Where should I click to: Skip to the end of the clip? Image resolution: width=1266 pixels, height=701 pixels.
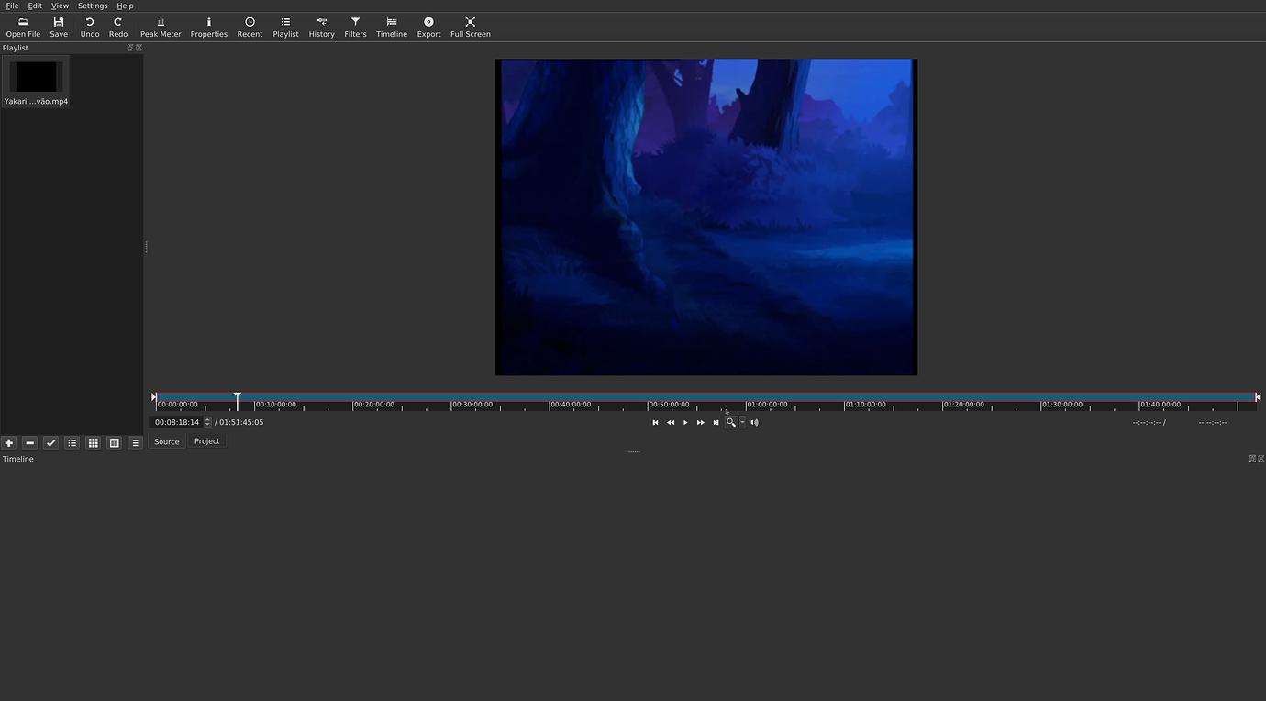click(716, 422)
